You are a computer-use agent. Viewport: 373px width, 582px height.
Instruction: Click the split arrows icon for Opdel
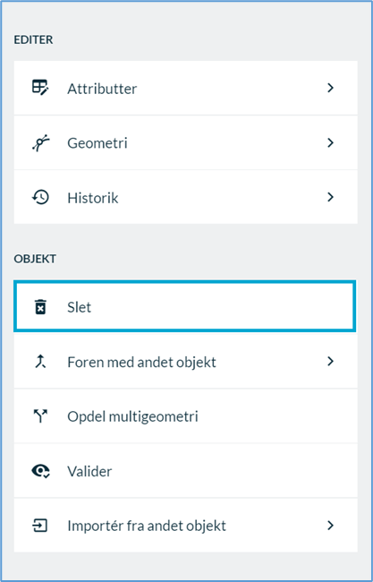[40, 416]
